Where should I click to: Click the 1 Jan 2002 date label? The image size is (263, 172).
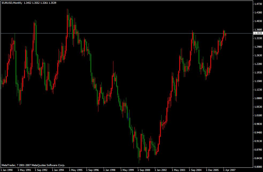pos(161,170)
